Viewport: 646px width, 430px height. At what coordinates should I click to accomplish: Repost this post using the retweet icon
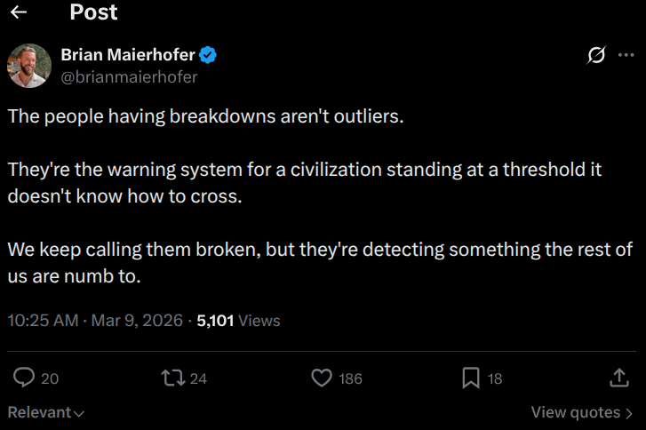[172, 378]
